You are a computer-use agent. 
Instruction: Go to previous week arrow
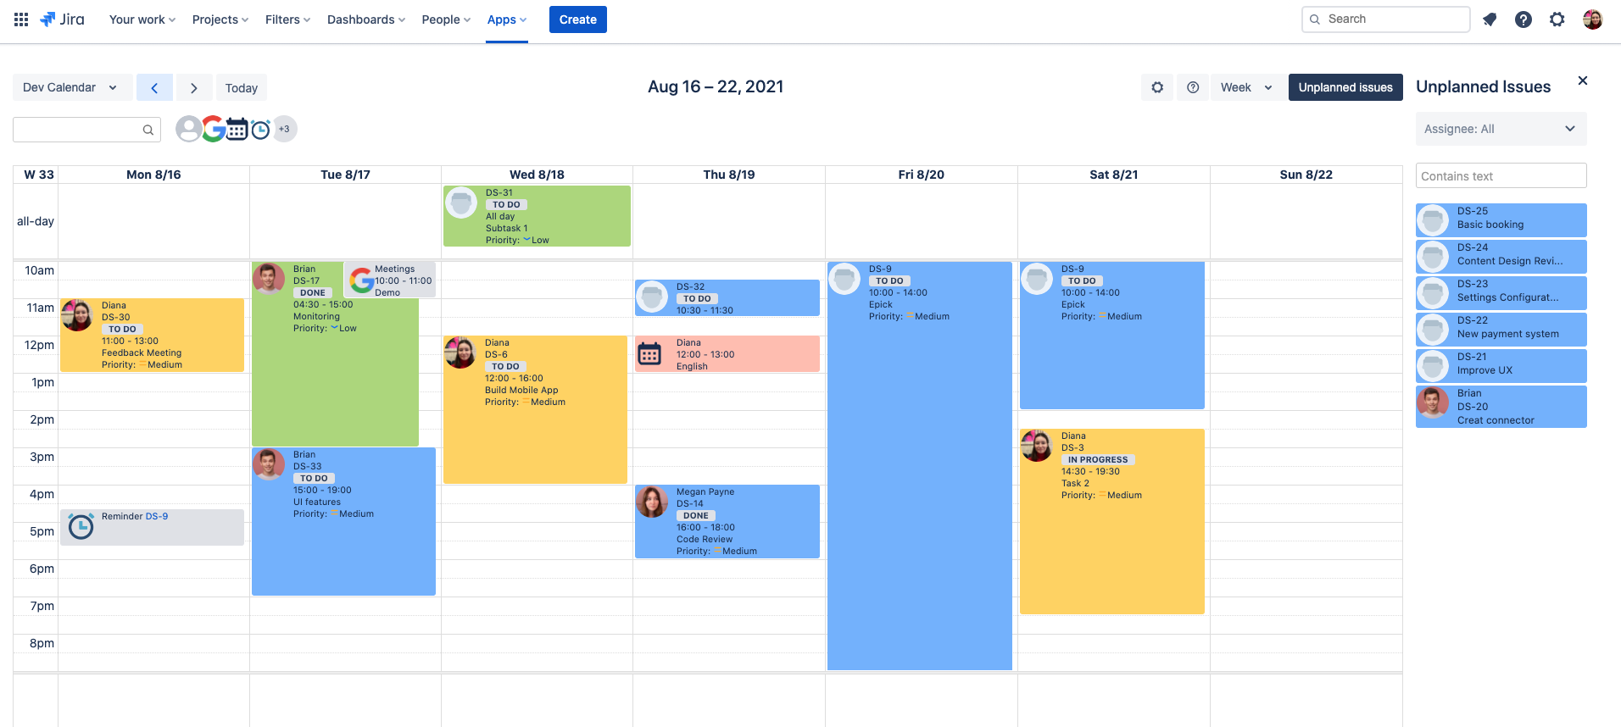coord(154,88)
